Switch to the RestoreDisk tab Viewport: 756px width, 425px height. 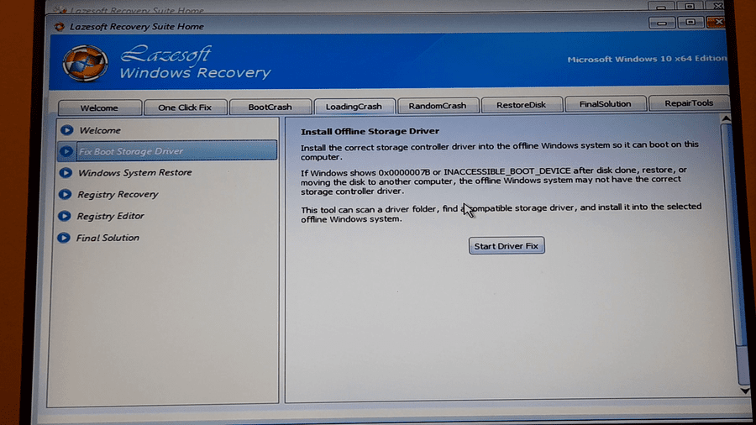(521, 104)
